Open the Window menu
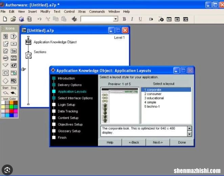This screenshot has width=224, height=176. point(114,11)
